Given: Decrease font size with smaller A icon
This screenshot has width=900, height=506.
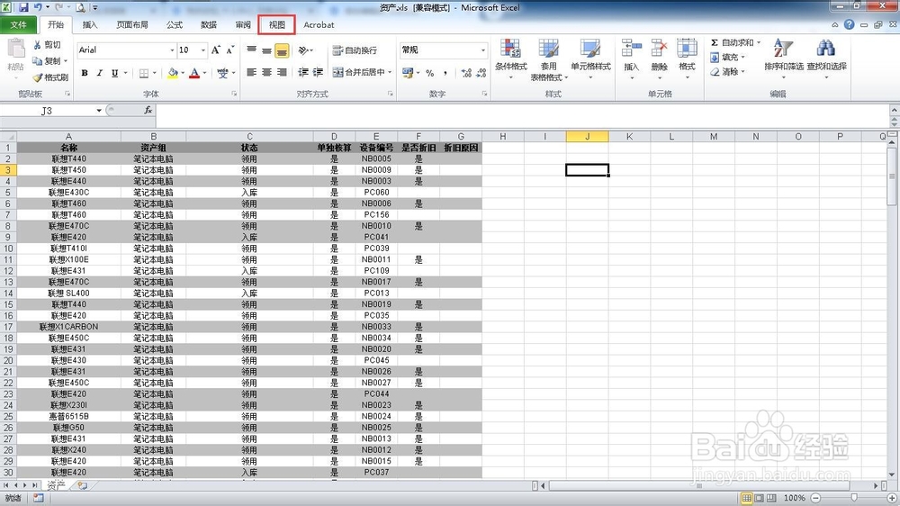Looking at the screenshot, I should [230, 50].
